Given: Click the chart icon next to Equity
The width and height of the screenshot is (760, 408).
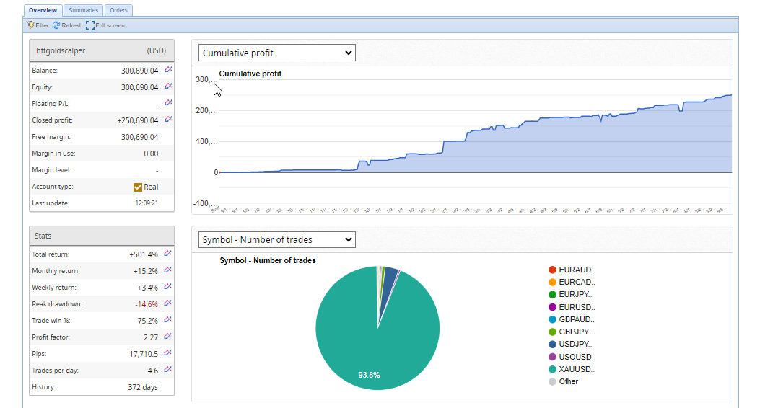Looking at the screenshot, I should pos(168,87).
